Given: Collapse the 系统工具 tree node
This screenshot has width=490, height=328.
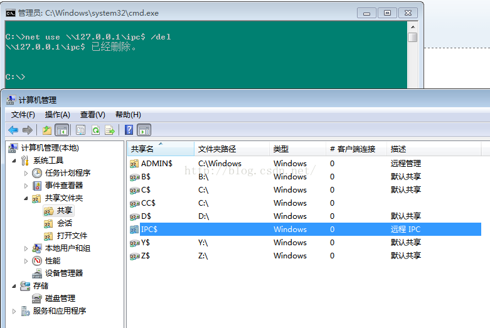Looking at the screenshot, I should (x=14, y=161).
